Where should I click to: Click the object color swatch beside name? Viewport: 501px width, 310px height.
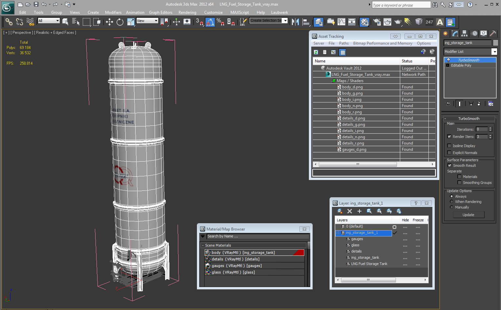click(495, 43)
